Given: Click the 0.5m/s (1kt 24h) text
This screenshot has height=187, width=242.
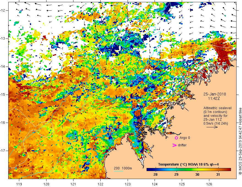Looking at the screenshot, I should coord(216,123).
